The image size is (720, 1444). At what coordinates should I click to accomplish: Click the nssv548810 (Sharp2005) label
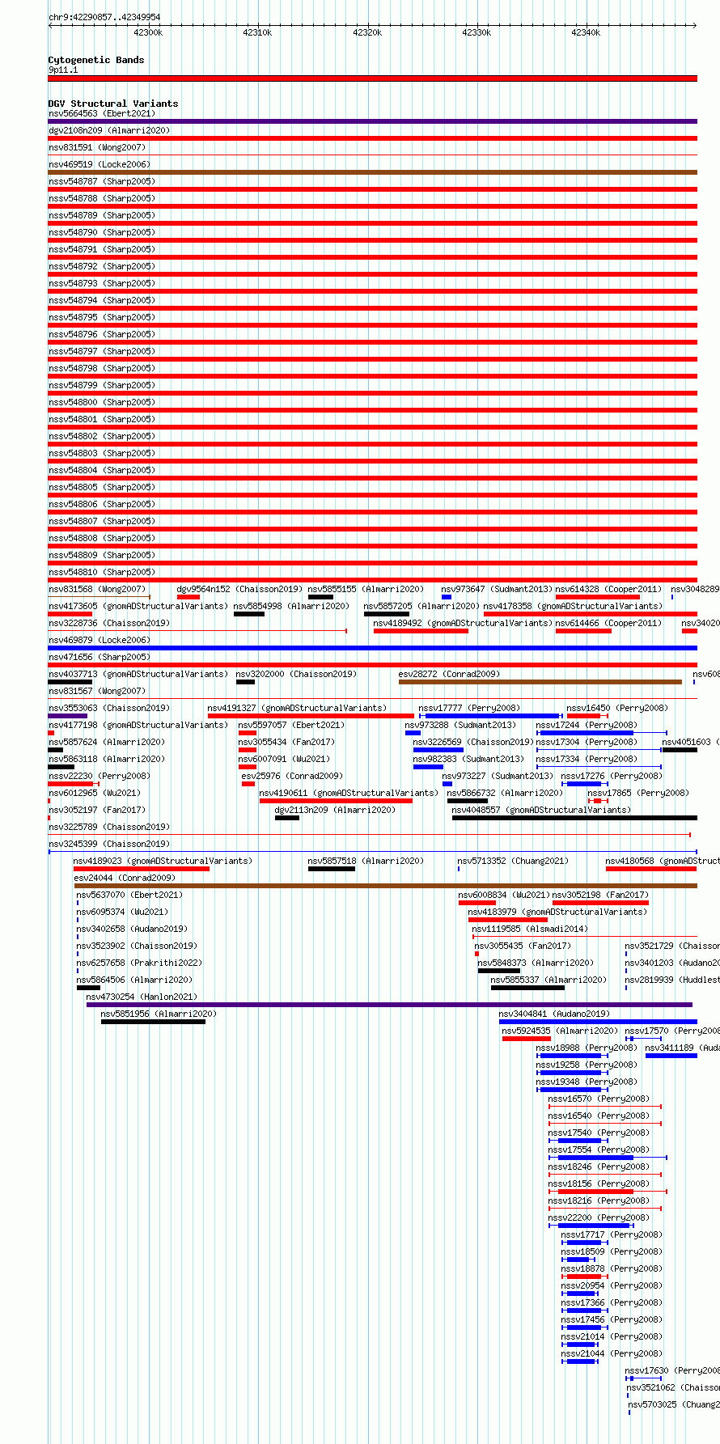[101, 572]
